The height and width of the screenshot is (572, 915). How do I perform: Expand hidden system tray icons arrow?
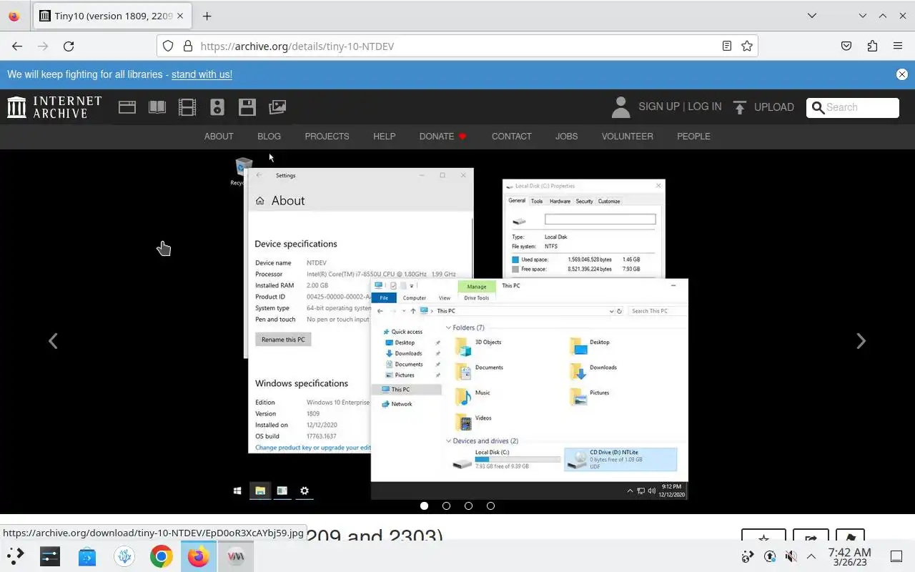click(x=811, y=556)
